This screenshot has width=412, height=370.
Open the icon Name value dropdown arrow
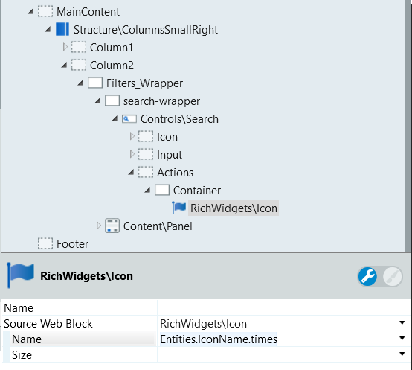402,339
